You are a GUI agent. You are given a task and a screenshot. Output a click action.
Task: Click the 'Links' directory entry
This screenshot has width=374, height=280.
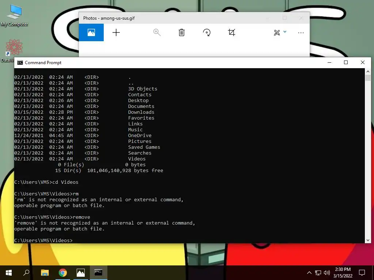pyautogui.click(x=135, y=124)
